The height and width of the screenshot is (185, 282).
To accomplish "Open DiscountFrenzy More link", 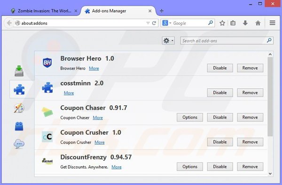I will click(117, 167).
